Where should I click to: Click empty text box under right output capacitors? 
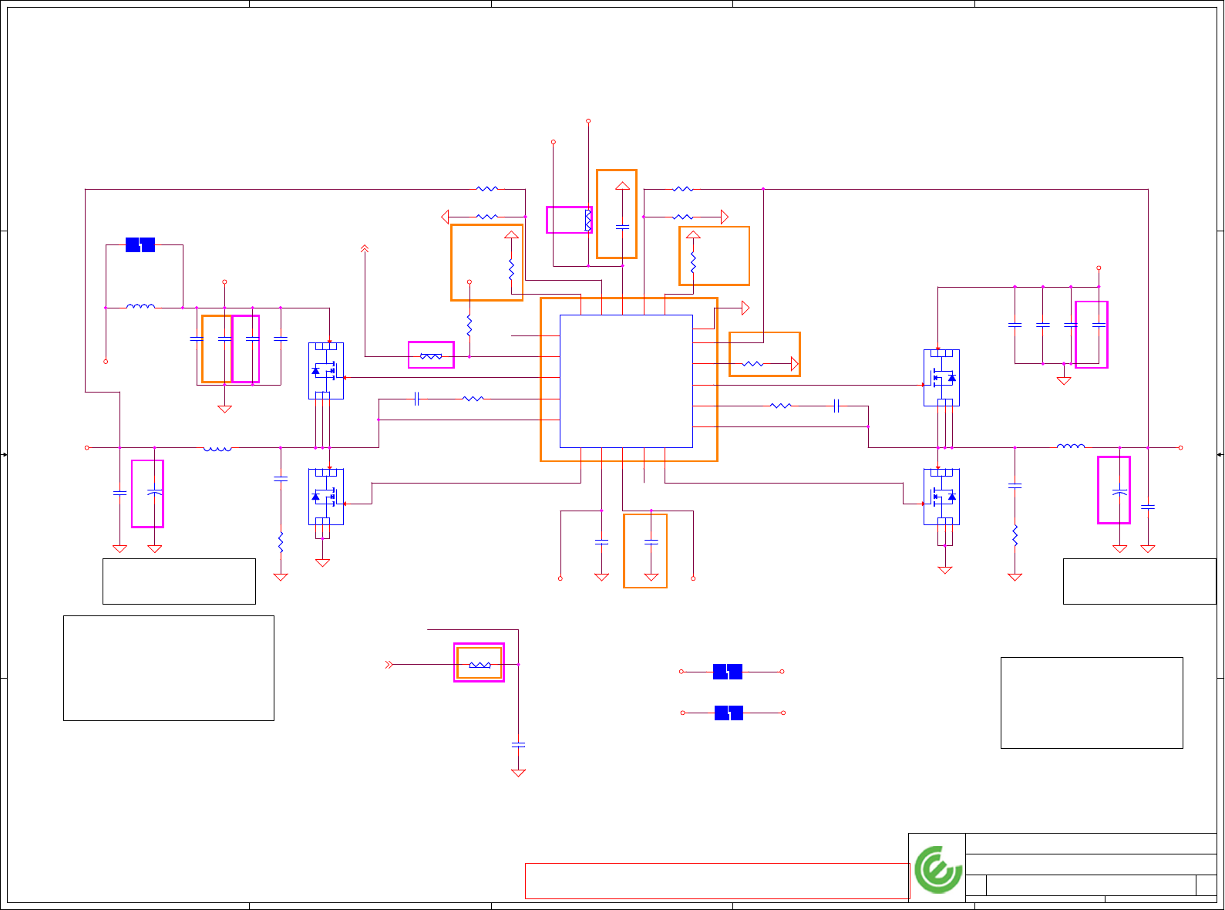(x=1139, y=581)
